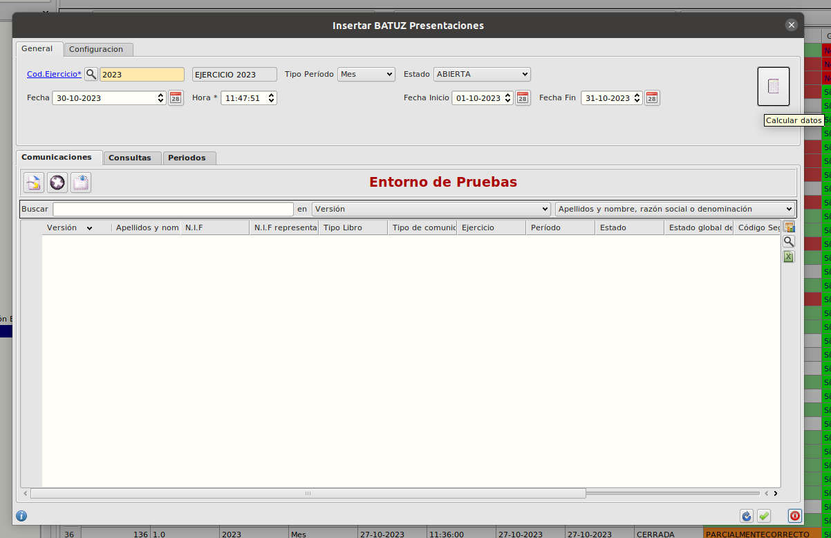The image size is (831, 538).
Task: Open the calendar picker for Fecha
Action: point(176,98)
